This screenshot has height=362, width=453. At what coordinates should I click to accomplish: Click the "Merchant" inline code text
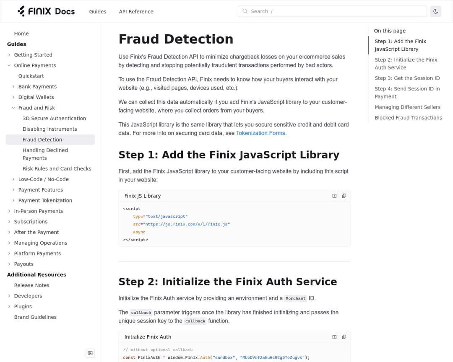(296, 298)
